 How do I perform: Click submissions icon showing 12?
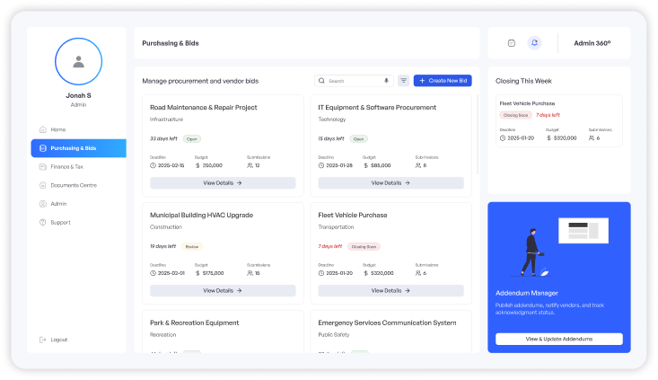250,165
